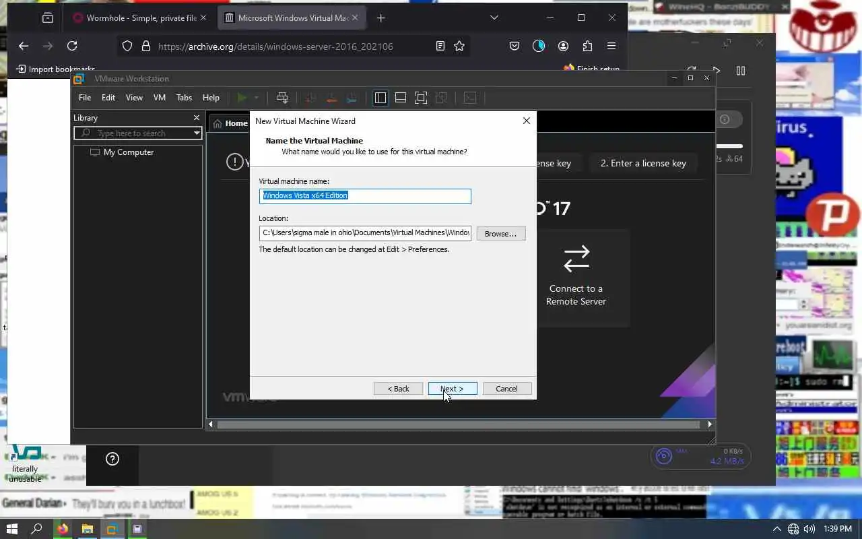The image size is (862, 539).
Task: Open a new browser tab
Action: [x=381, y=18]
